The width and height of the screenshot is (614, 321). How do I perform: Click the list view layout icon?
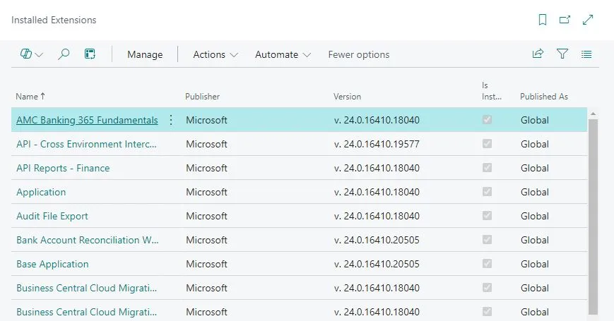[x=586, y=54]
